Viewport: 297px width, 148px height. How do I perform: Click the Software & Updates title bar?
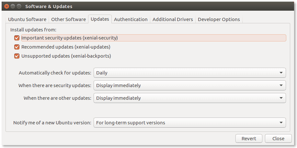point(148,6)
